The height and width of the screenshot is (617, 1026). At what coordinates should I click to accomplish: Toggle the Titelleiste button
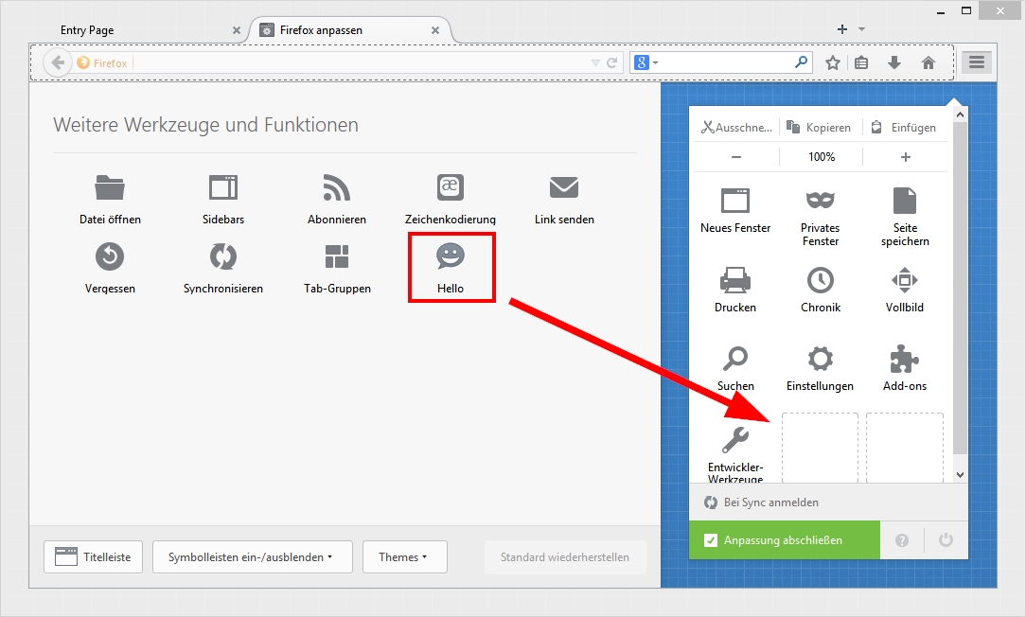coord(93,556)
